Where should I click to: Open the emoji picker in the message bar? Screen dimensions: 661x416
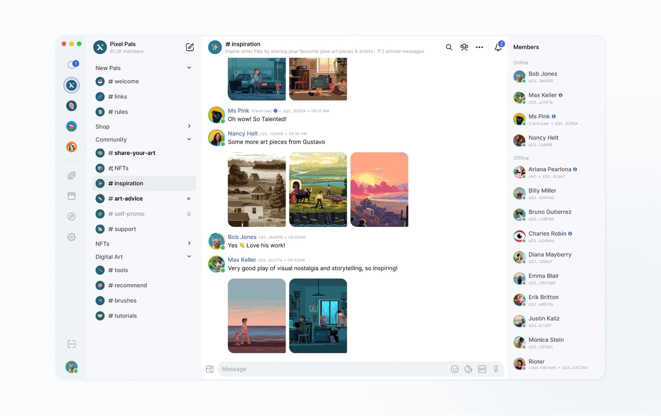454,369
